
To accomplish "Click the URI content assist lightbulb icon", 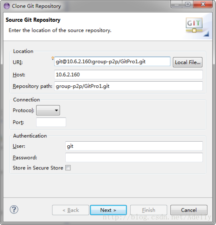I will [x=53, y=58].
